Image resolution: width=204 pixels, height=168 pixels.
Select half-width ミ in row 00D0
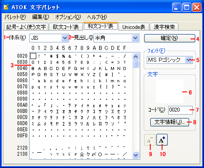pyautogui.click(x=33, y=124)
